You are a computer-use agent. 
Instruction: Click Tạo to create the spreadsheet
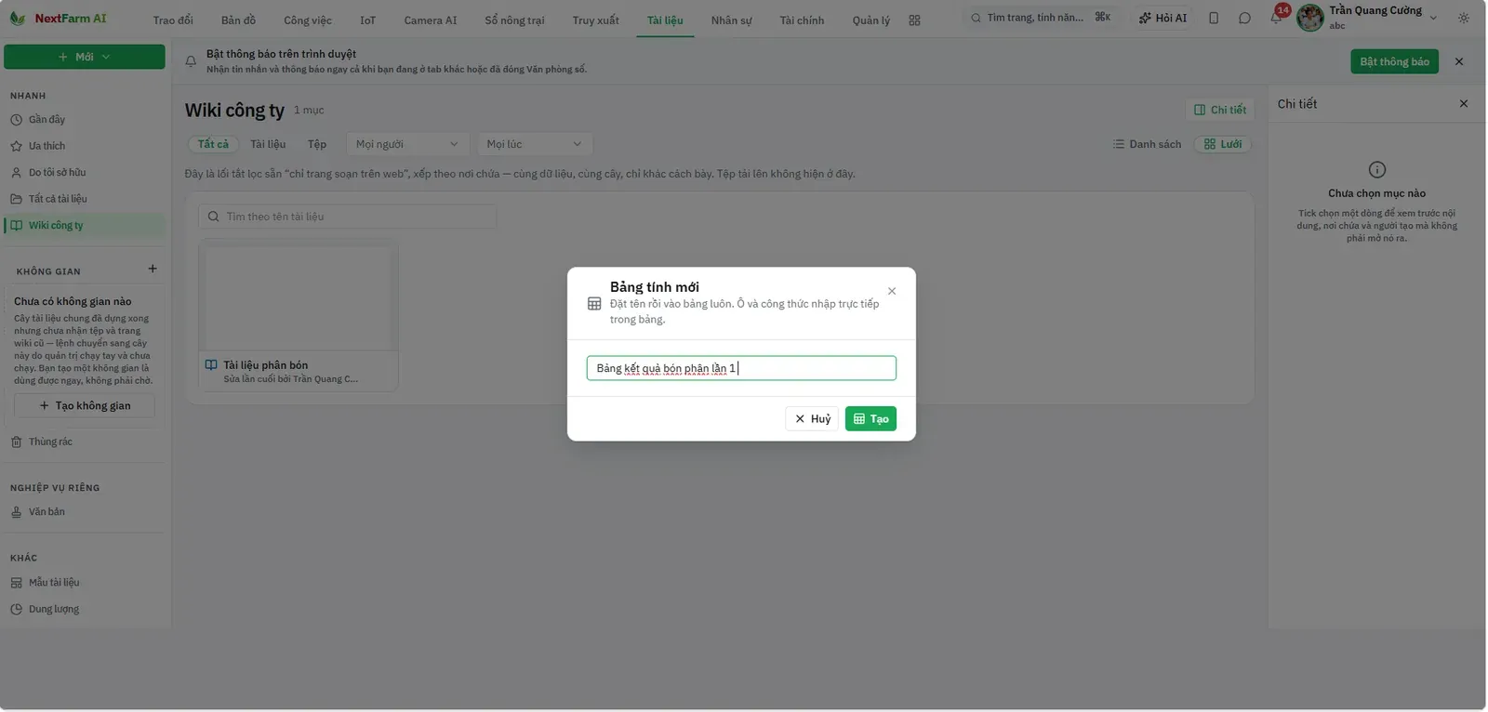pos(870,419)
